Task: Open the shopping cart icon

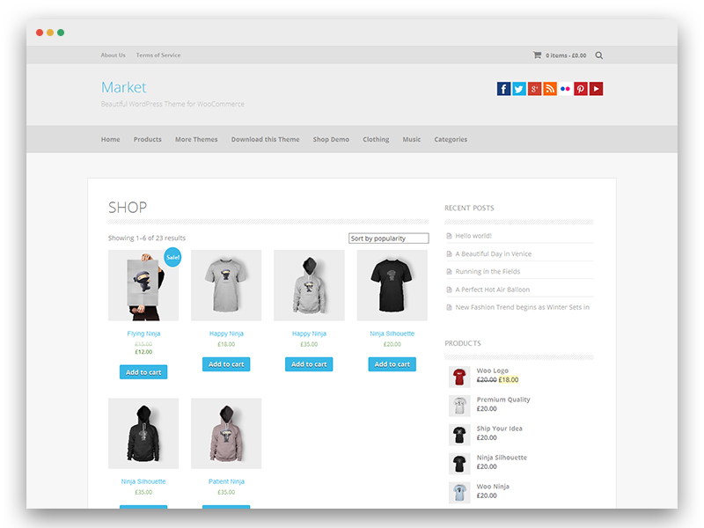Action: [537, 55]
